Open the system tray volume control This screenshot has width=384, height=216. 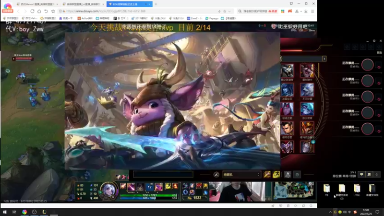[x=345, y=212]
